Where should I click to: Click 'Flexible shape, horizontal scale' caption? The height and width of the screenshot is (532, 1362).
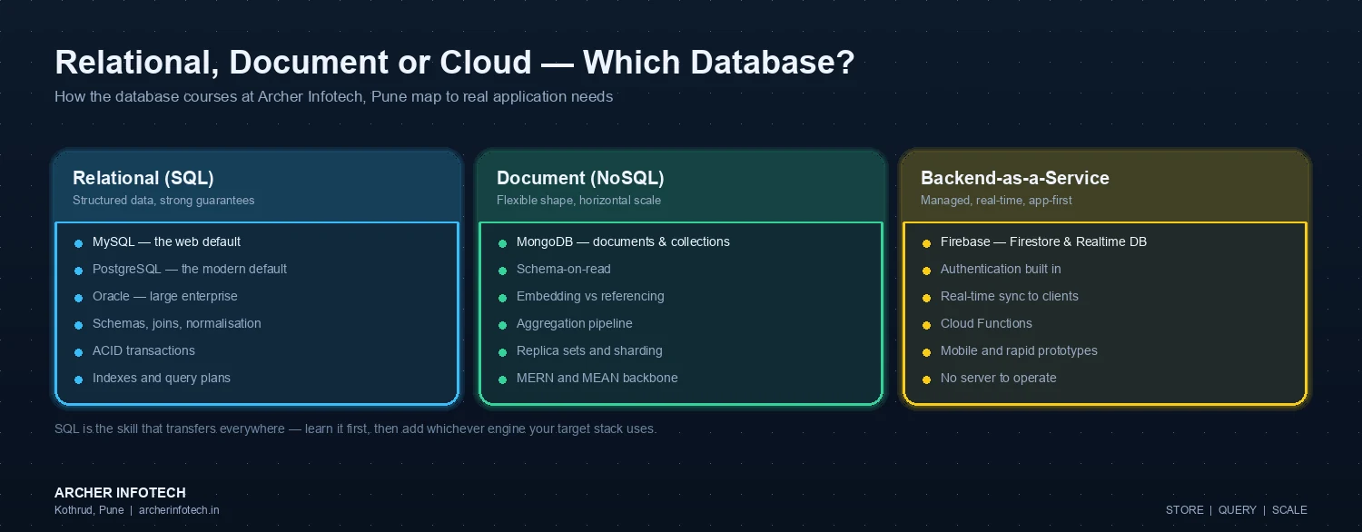tap(578, 200)
